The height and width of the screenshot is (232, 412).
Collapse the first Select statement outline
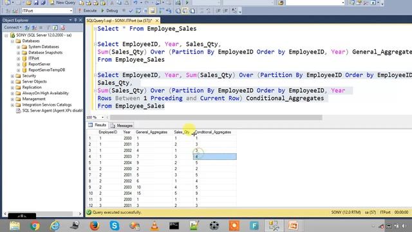pos(95,28)
